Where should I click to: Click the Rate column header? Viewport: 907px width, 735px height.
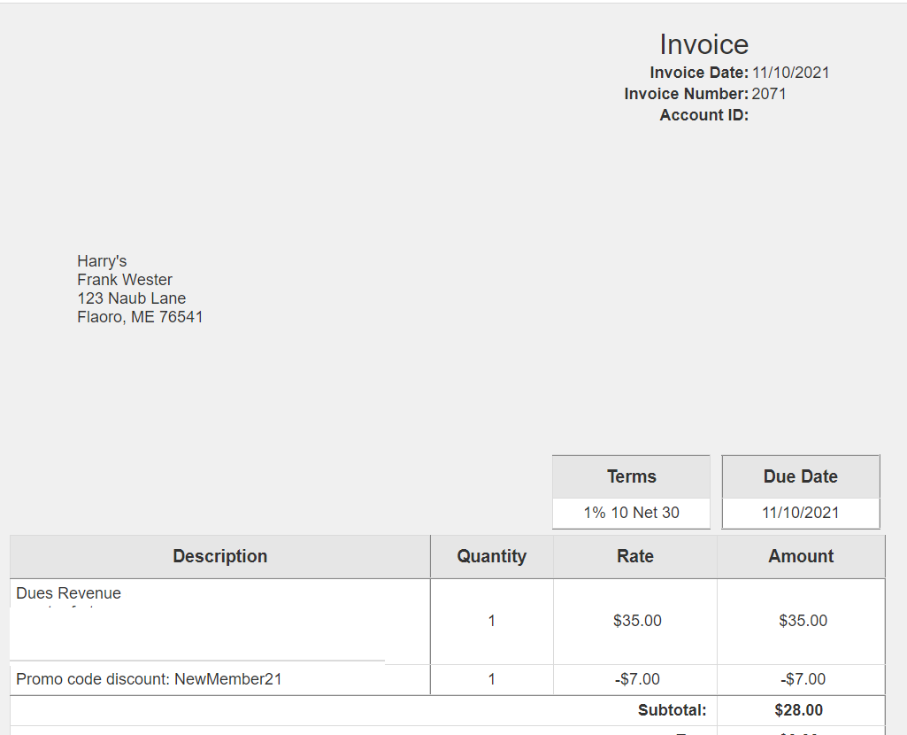click(634, 556)
